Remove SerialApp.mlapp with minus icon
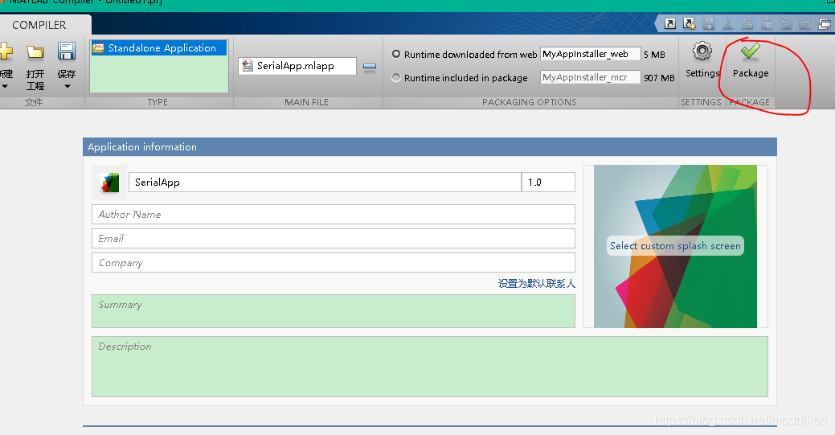 [x=370, y=66]
